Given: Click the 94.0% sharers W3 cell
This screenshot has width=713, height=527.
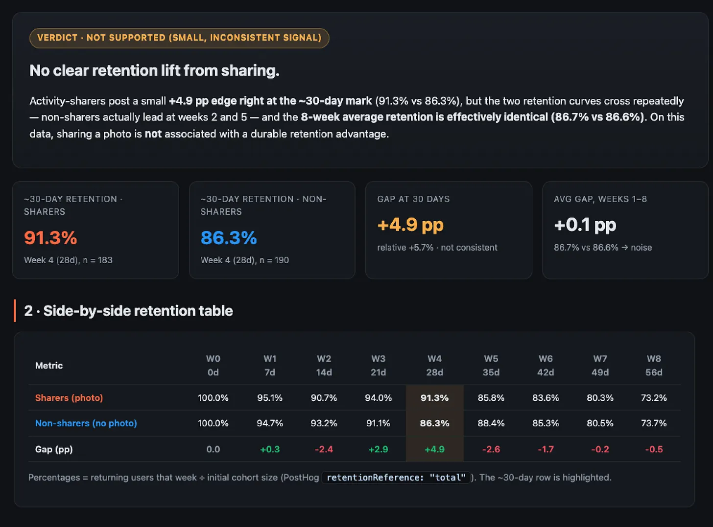Looking at the screenshot, I should [378, 398].
